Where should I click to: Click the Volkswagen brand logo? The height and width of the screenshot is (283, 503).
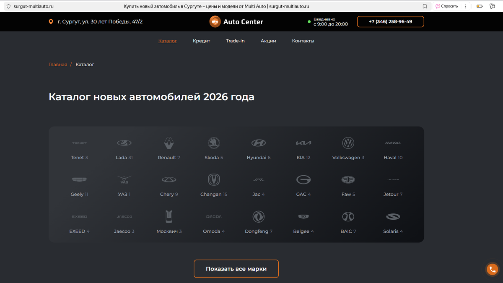pyautogui.click(x=348, y=143)
